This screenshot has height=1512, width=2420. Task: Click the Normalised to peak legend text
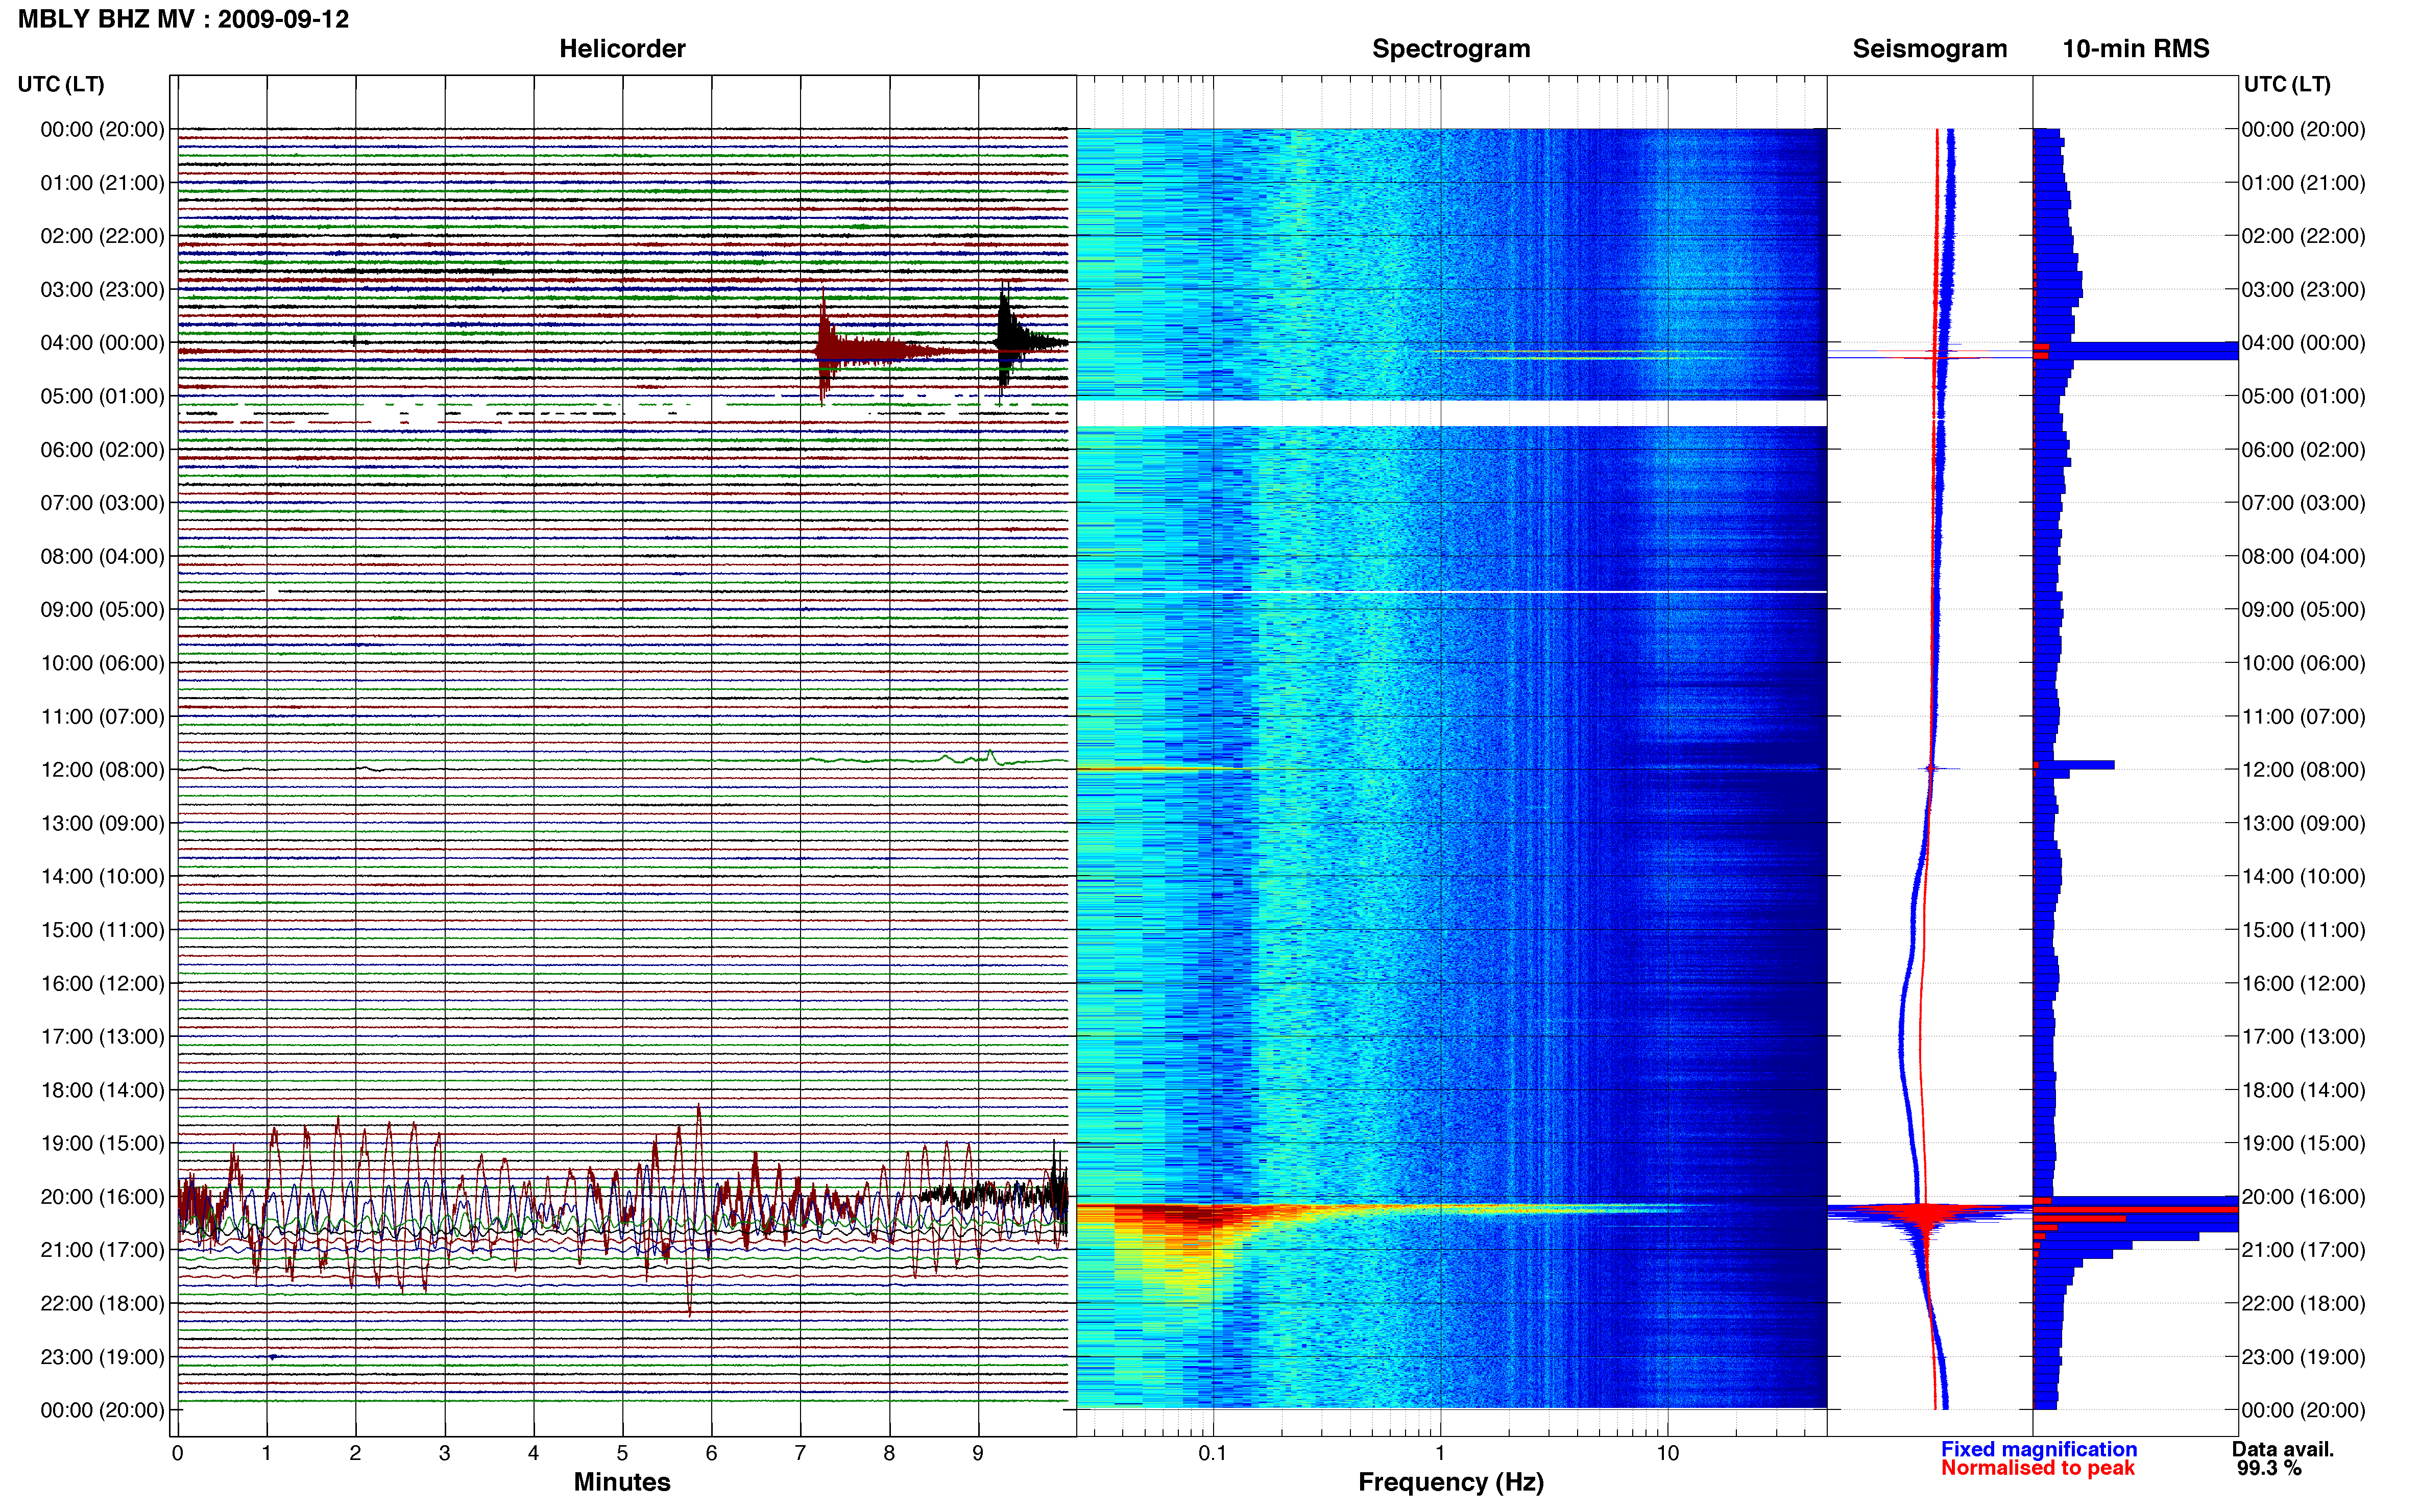tap(2038, 1468)
